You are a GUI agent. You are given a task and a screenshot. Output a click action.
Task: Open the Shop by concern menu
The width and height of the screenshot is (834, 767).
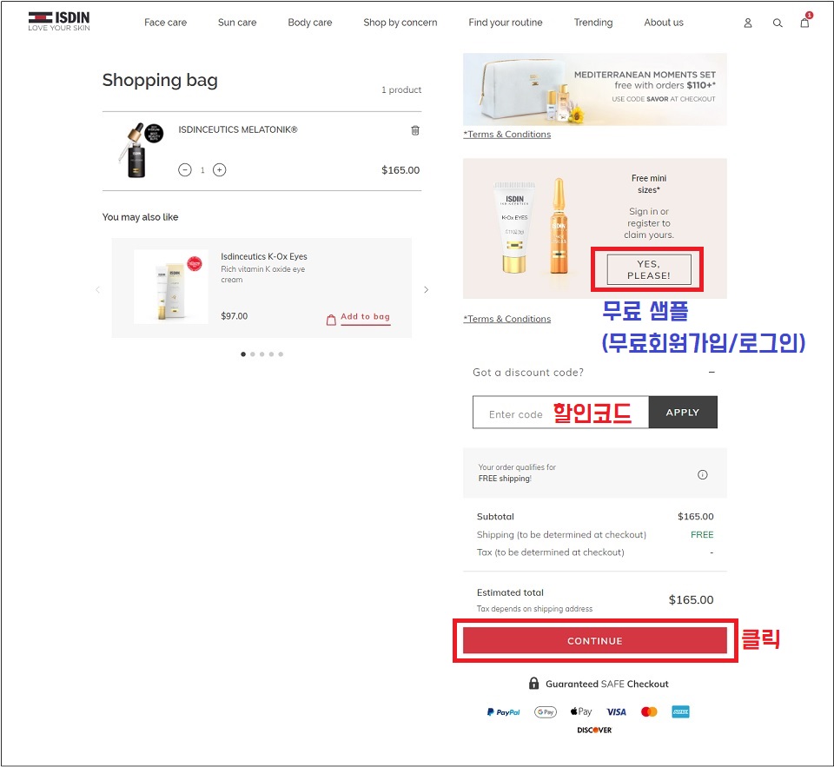click(400, 23)
